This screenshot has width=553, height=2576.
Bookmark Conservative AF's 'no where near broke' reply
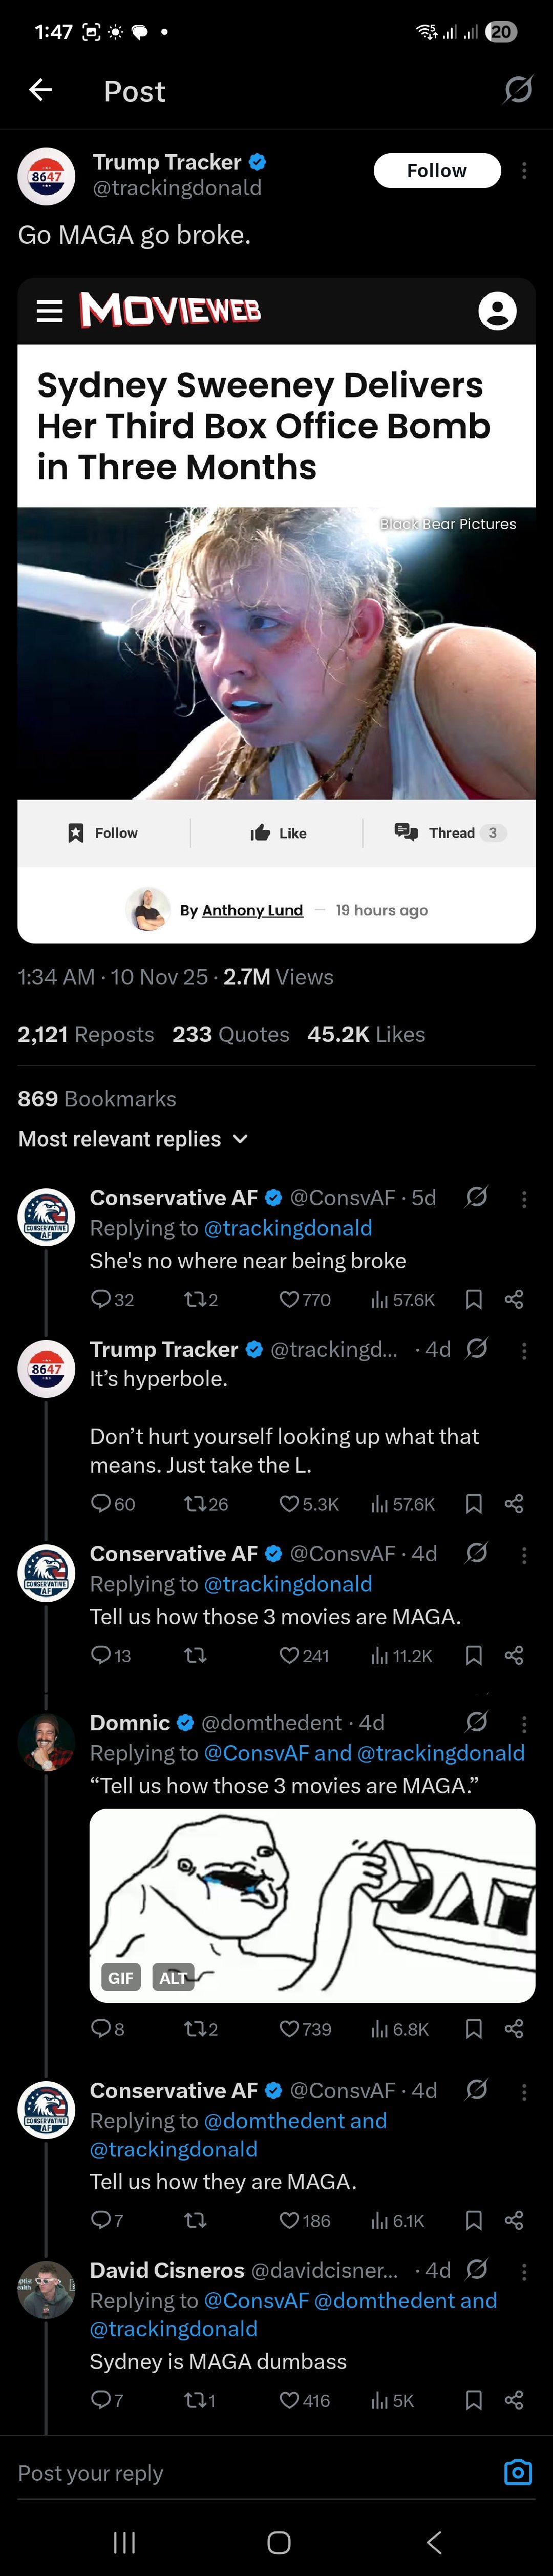tap(474, 1299)
